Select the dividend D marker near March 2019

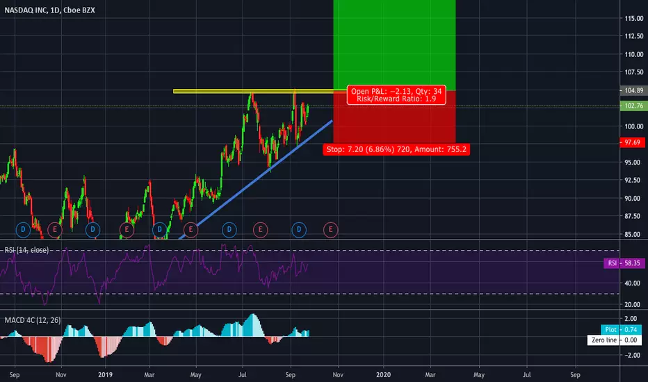pyautogui.click(x=159, y=230)
